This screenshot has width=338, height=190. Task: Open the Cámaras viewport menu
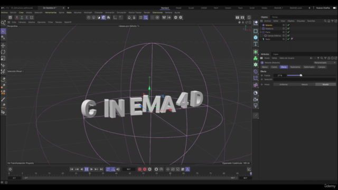tap(22, 22)
